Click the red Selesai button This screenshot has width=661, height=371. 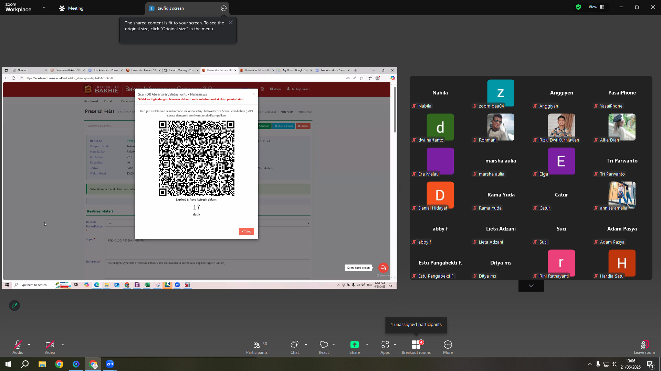tap(303, 126)
